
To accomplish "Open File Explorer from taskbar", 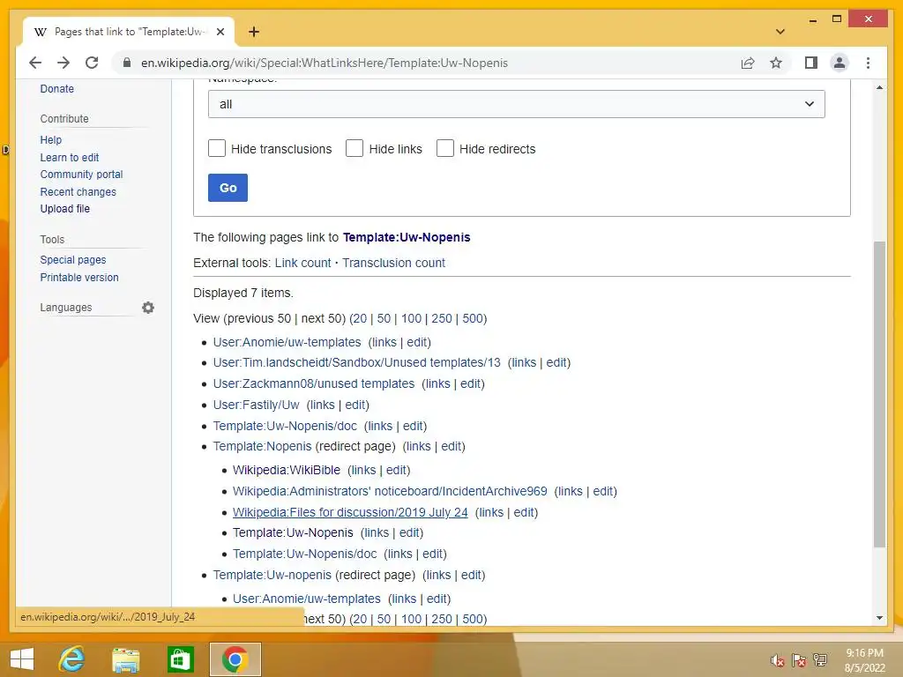I will point(125,659).
